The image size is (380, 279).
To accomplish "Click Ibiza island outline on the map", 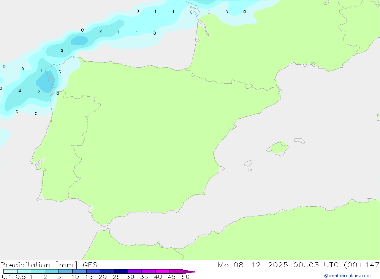I will (248, 164).
